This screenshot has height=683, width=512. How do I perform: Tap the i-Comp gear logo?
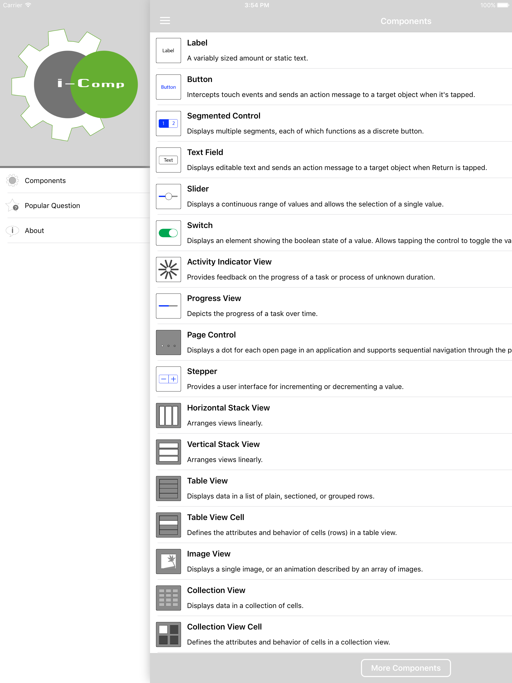pos(75,84)
